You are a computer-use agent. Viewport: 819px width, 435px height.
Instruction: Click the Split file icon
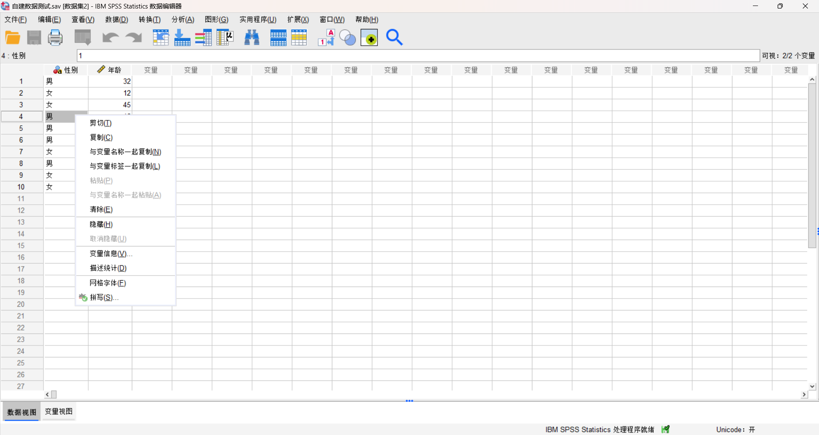click(x=278, y=38)
